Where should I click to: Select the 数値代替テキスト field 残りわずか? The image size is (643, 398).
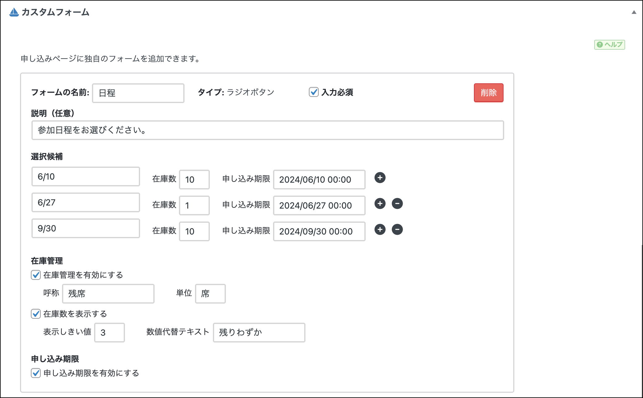(259, 333)
